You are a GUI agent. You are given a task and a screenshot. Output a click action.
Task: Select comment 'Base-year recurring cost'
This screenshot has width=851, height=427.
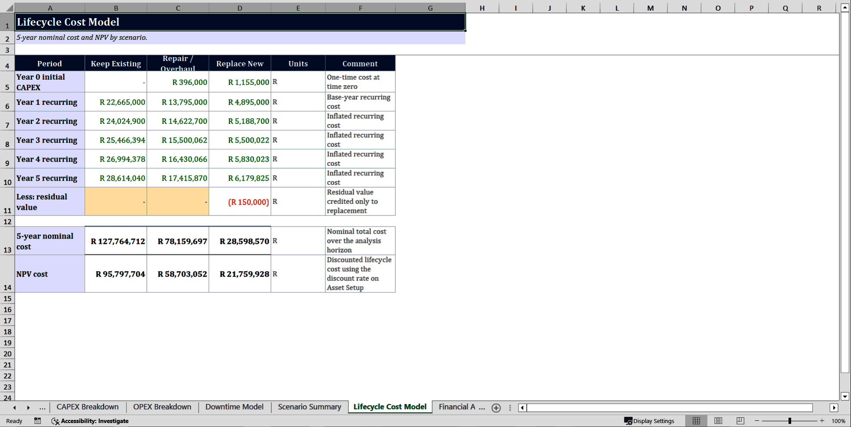coord(360,102)
